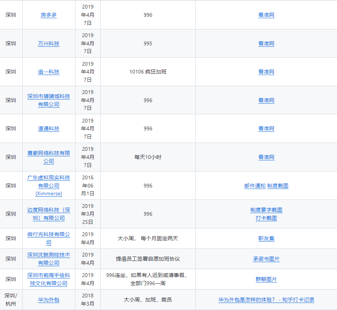Click the 大小周、加班、裁员 description text
Viewport: 337px width, 310px height.
click(148, 300)
